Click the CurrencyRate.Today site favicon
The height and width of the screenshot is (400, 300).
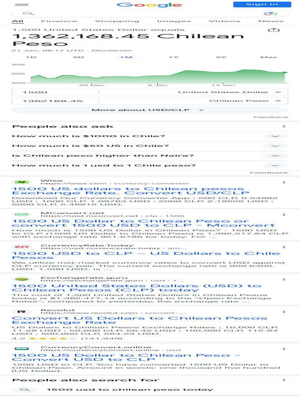pyautogui.click(x=22, y=247)
